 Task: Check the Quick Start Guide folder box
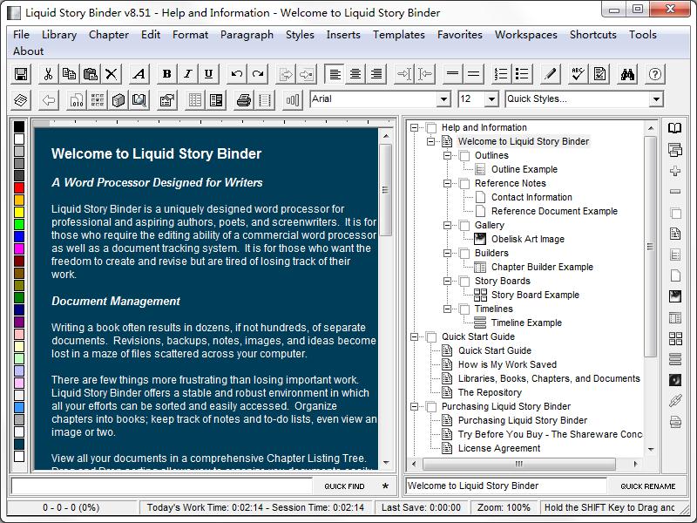[431, 336]
